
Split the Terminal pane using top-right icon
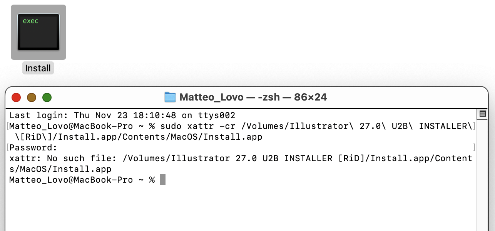(x=482, y=114)
